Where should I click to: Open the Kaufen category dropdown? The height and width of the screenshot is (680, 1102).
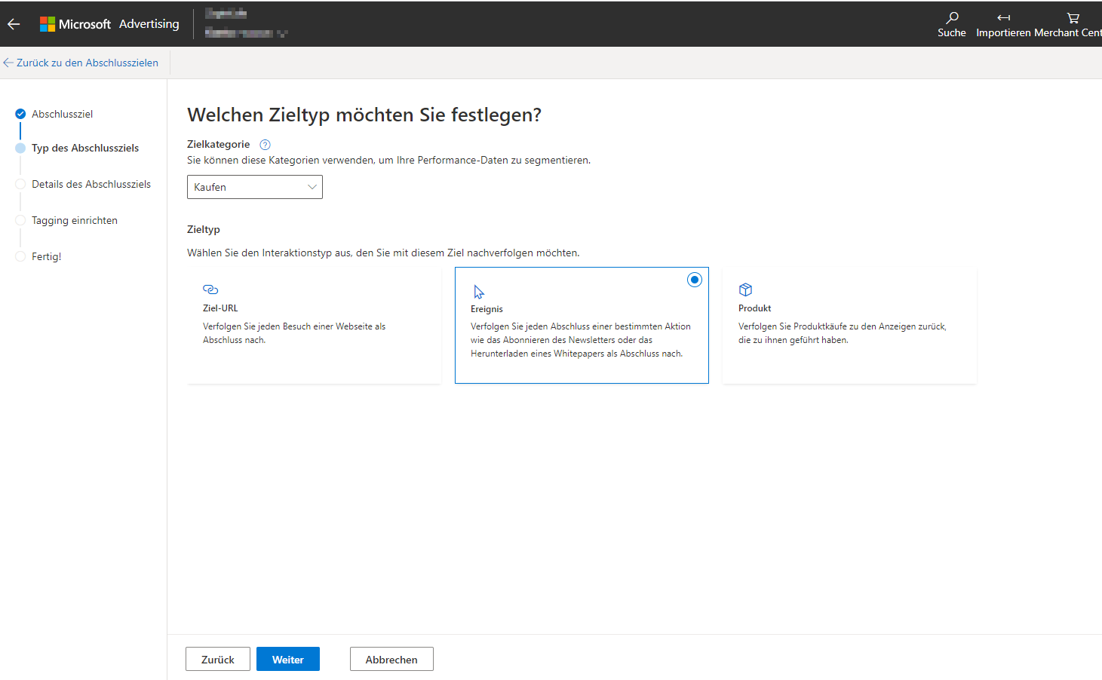point(255,187)
